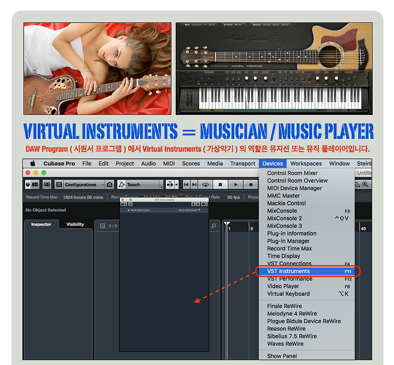
Task: Select Finale ReWire
Action: (x=306, y=306)
